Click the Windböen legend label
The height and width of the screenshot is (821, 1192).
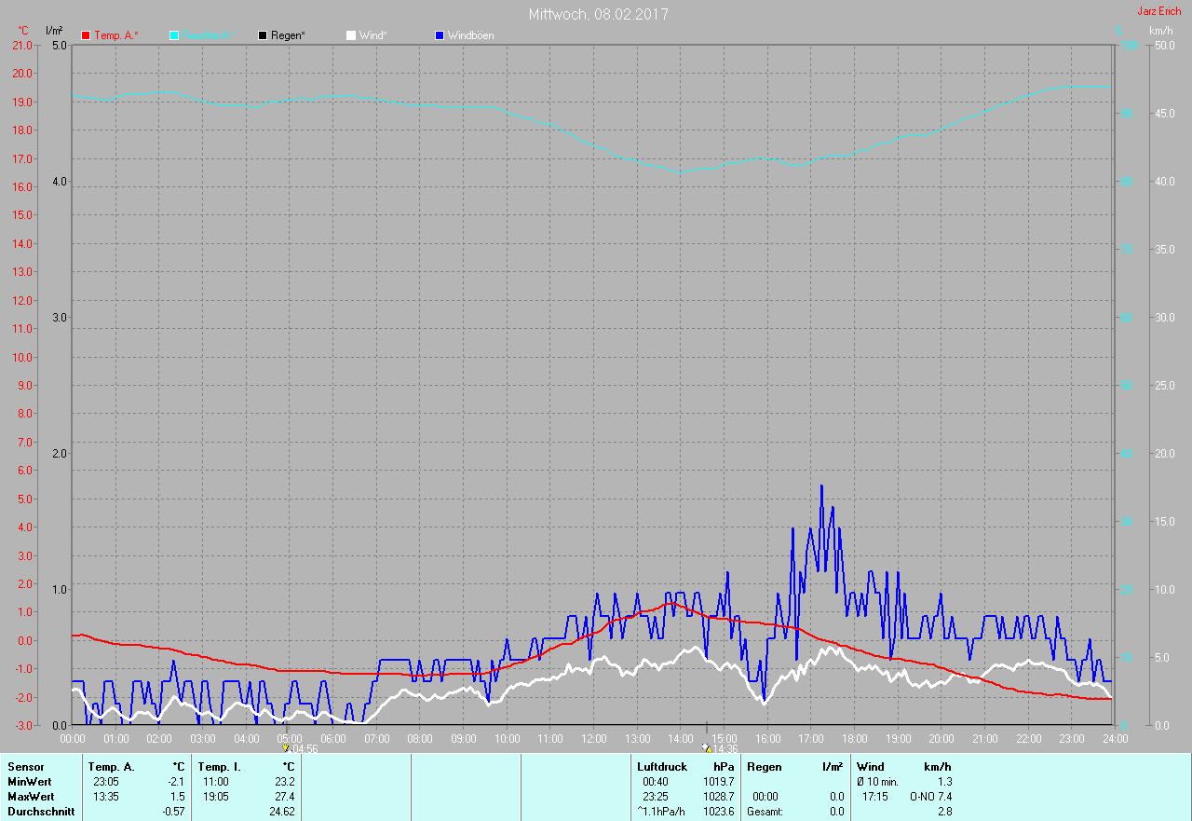[471, 35]
